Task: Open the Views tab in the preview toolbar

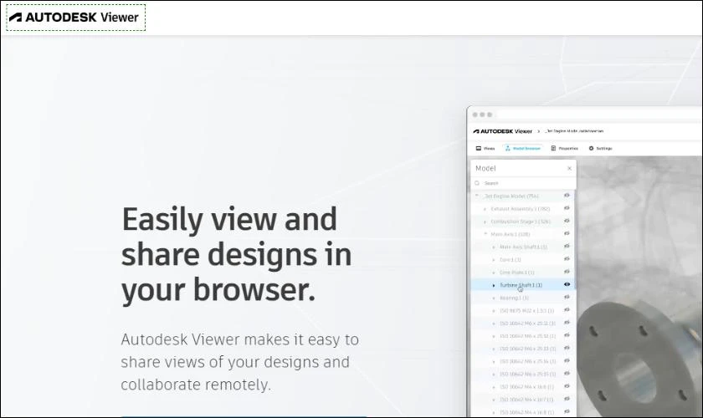Action: 485,148
